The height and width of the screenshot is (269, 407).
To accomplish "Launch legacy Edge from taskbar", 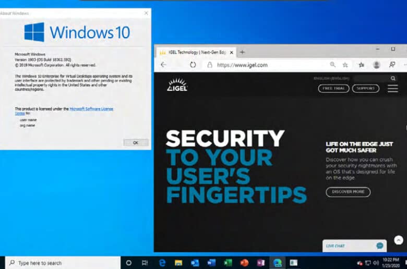I will pos(162,263).
